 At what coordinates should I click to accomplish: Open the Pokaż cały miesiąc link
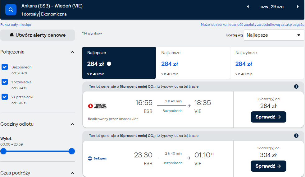[16, 25]
